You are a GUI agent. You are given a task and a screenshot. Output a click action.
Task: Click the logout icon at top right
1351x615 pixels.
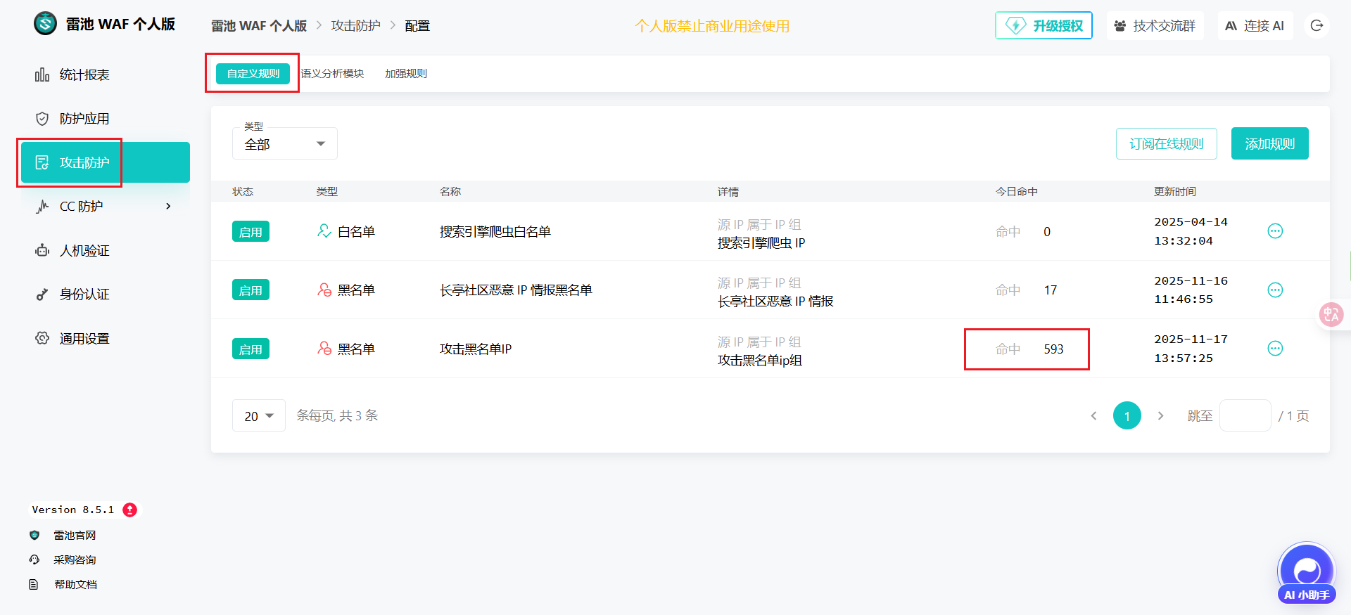[x=1317, y=25]
